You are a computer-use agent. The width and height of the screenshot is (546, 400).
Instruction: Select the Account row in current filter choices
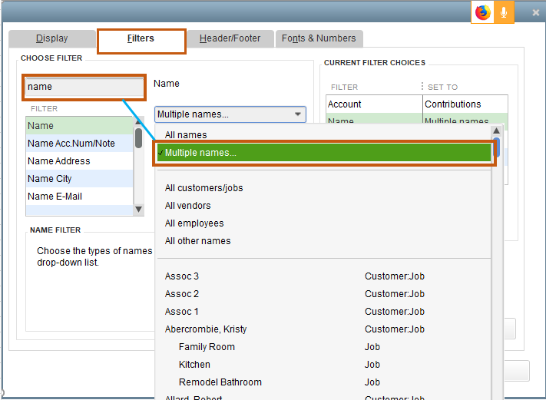(x=345, y=104)
